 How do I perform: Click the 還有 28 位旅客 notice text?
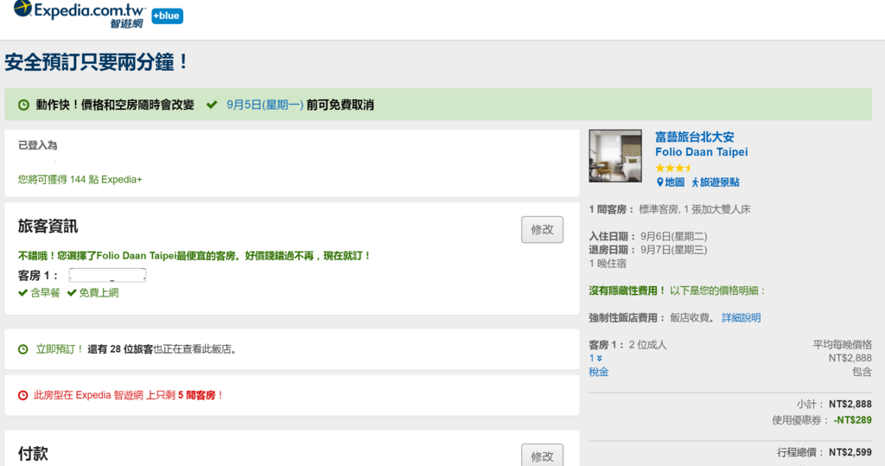point(120,349)
